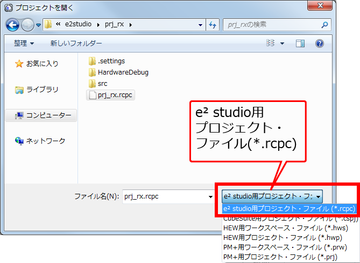This screenshot has width=360, height=263.
Task: Open the file type filter combo box
Action: [x=272, y=196]
